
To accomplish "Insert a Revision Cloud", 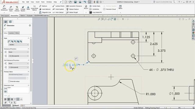I will pyautogui.click(x=109, y=9).
